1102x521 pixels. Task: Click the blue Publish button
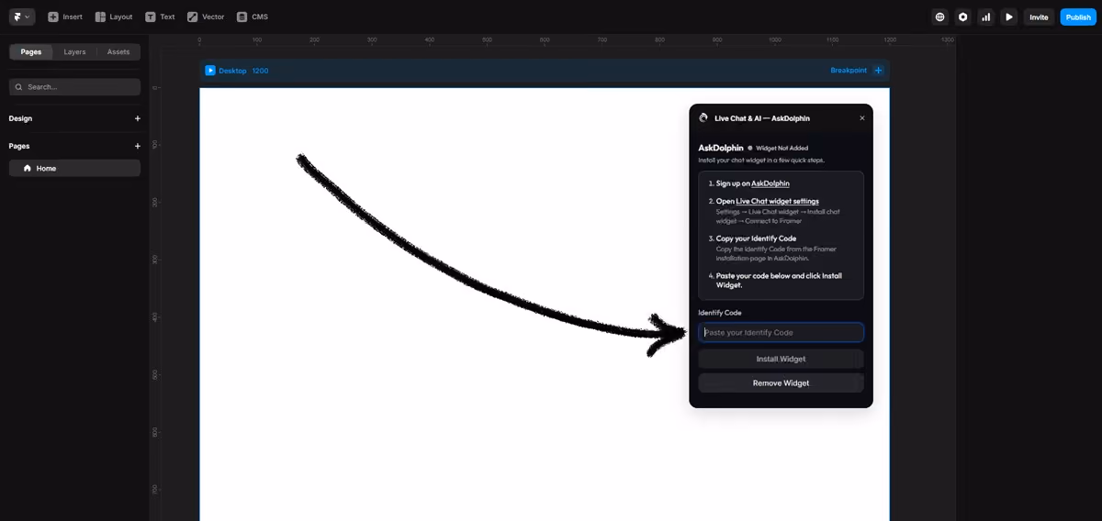tap(1078, 17)
